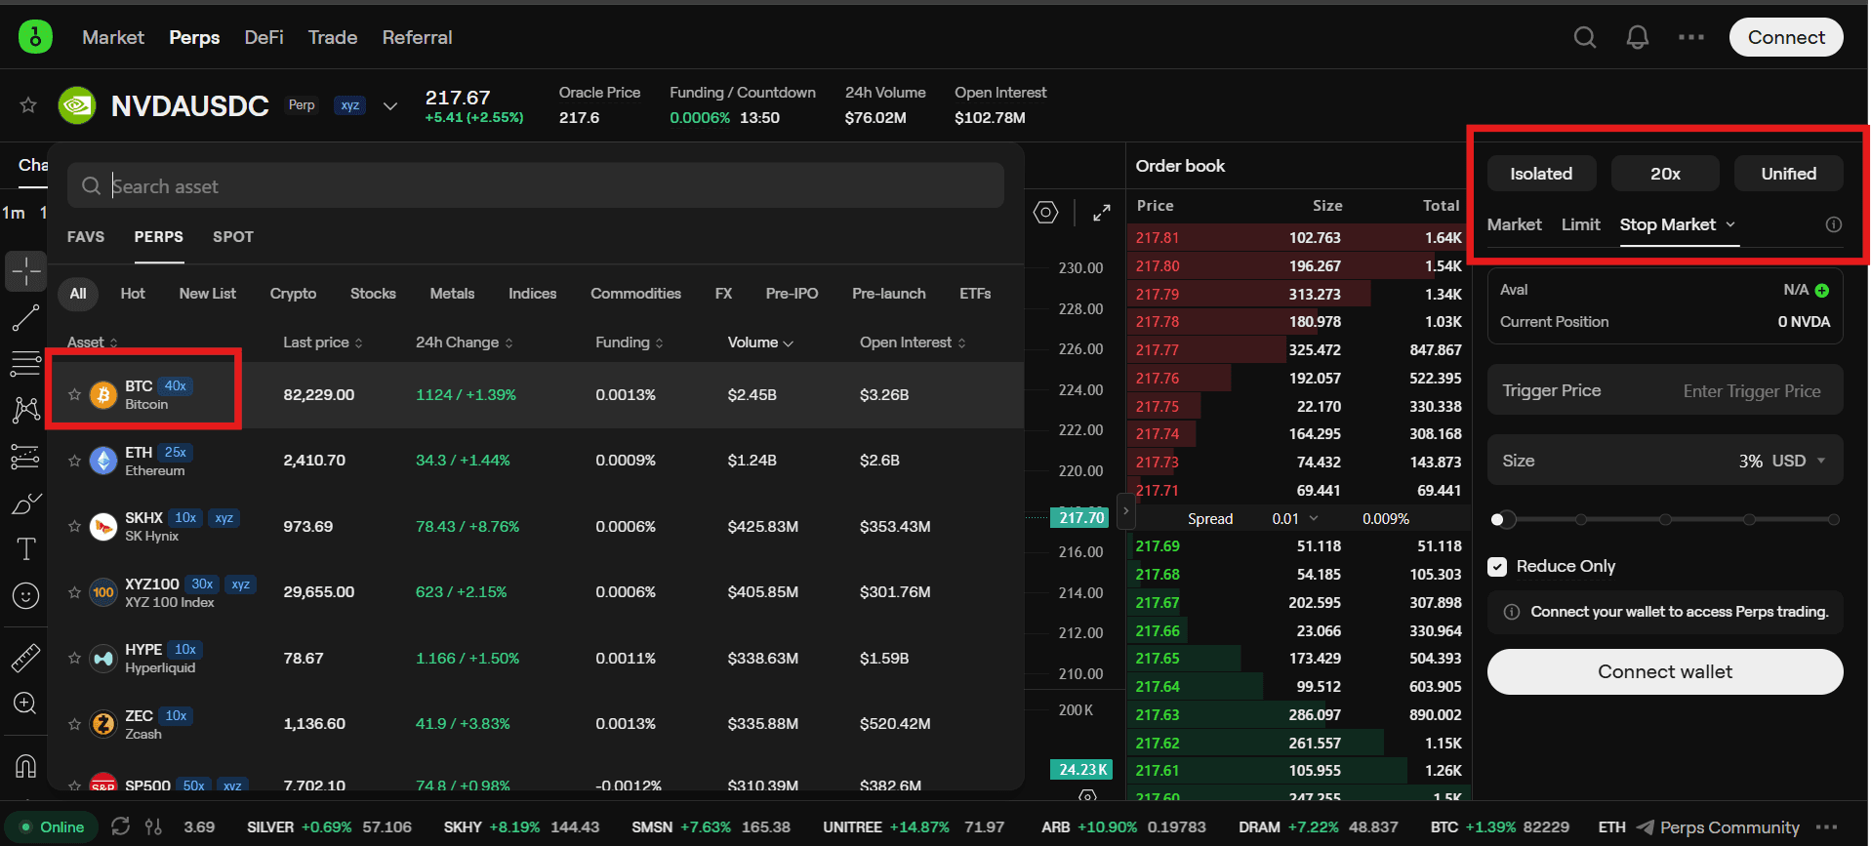This screenshot has height=846, width=1871.
Task: Star the BTC Bitcoin row
Action: pos(74,394)
